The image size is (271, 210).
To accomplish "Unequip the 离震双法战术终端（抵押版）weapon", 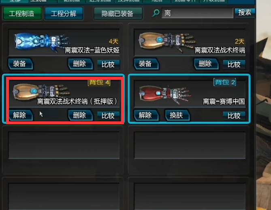I will [x=20, y=115].
